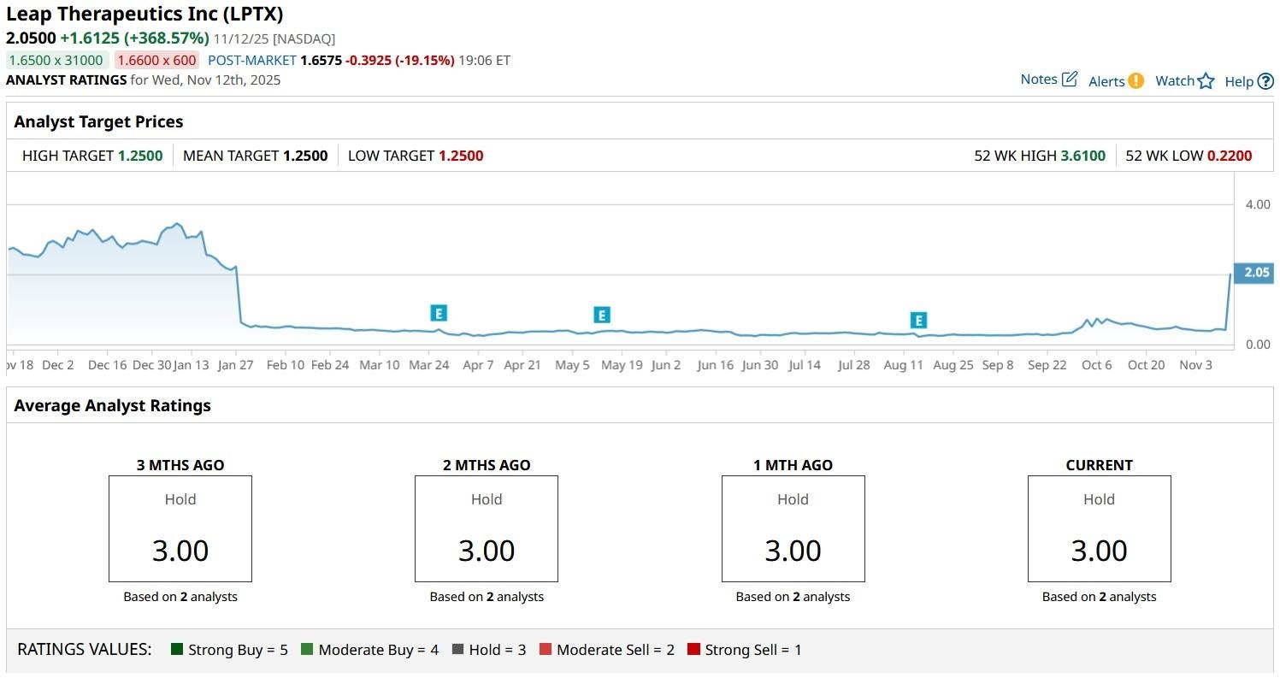This screenshot has height=678, width=1280.
Task: Click the LOW TARGET 1.2500 value
Action: 461,156
